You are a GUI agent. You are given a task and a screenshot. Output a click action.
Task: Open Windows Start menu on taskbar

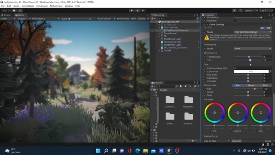(x=98, y=151)
